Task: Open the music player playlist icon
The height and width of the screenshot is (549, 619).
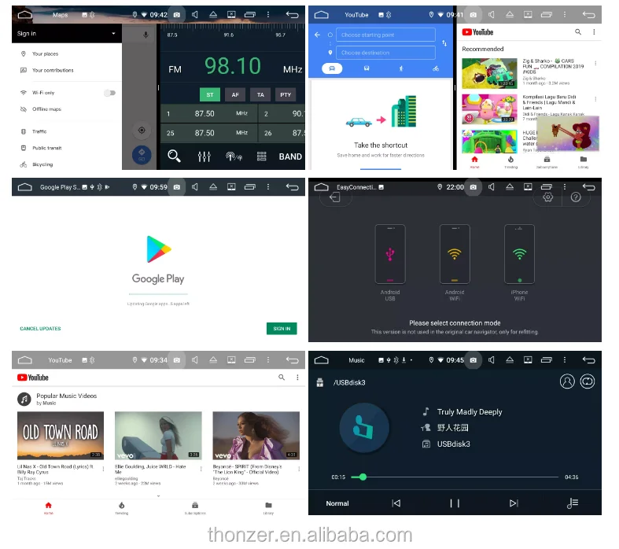Action: pyautogui.click(x=573, y=503)
